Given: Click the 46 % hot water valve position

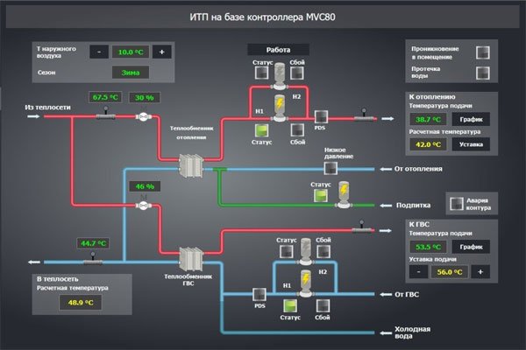Looking at the screenshot, I should (145, 186).
